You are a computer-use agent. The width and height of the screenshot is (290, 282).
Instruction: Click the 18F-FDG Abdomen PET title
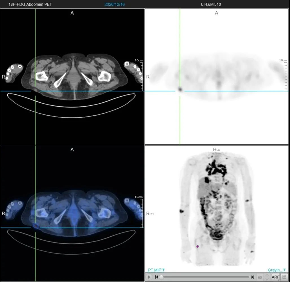point(30,5)
